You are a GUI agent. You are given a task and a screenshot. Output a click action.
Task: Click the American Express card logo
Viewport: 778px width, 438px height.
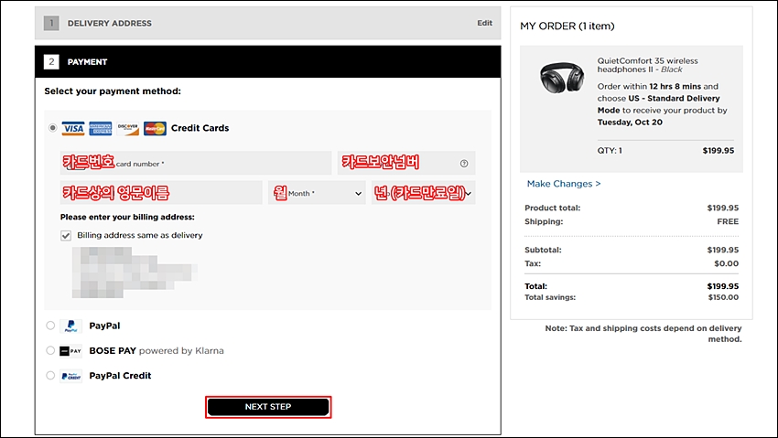tap(101, 128)
